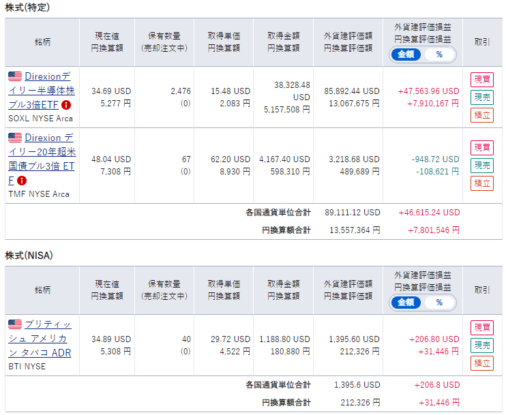506x415 pixels.
Task: Click the US flag icon in BTI row
Action: click(x=15, y=324)
